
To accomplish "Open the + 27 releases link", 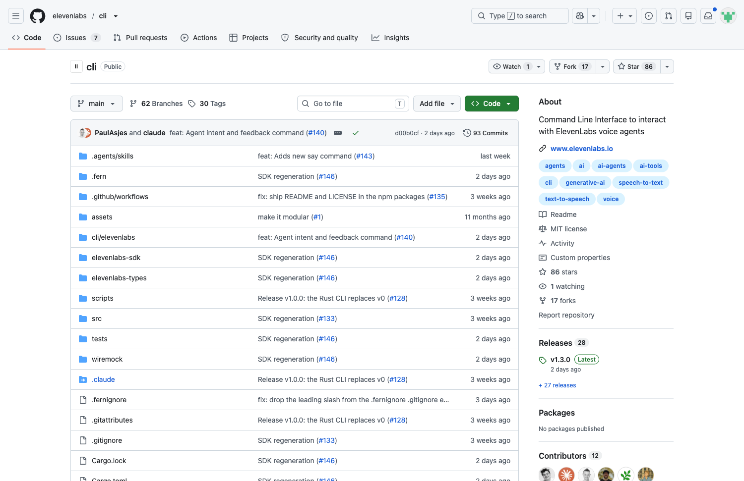I will (558, 385).
